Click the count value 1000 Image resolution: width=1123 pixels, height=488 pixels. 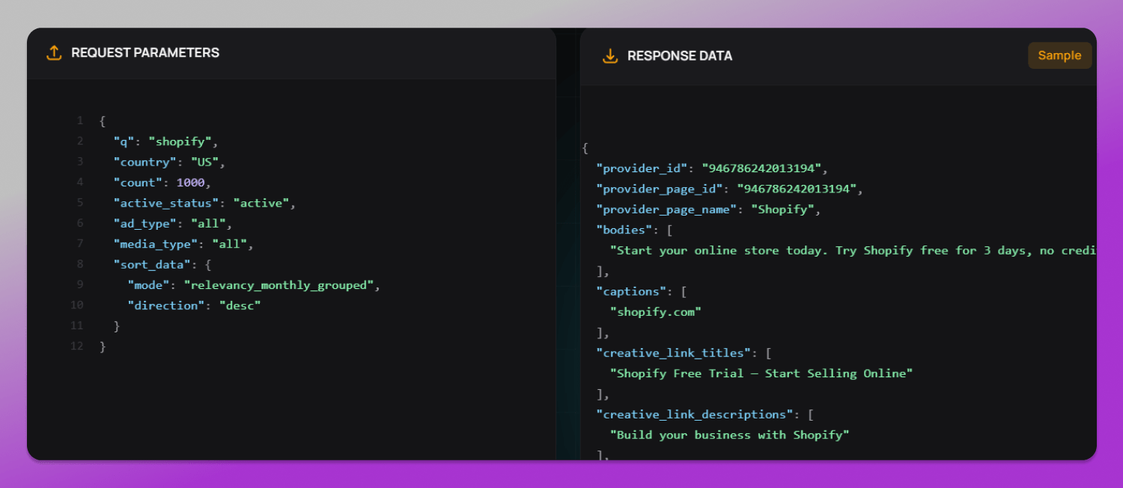(x=190, y=183)
